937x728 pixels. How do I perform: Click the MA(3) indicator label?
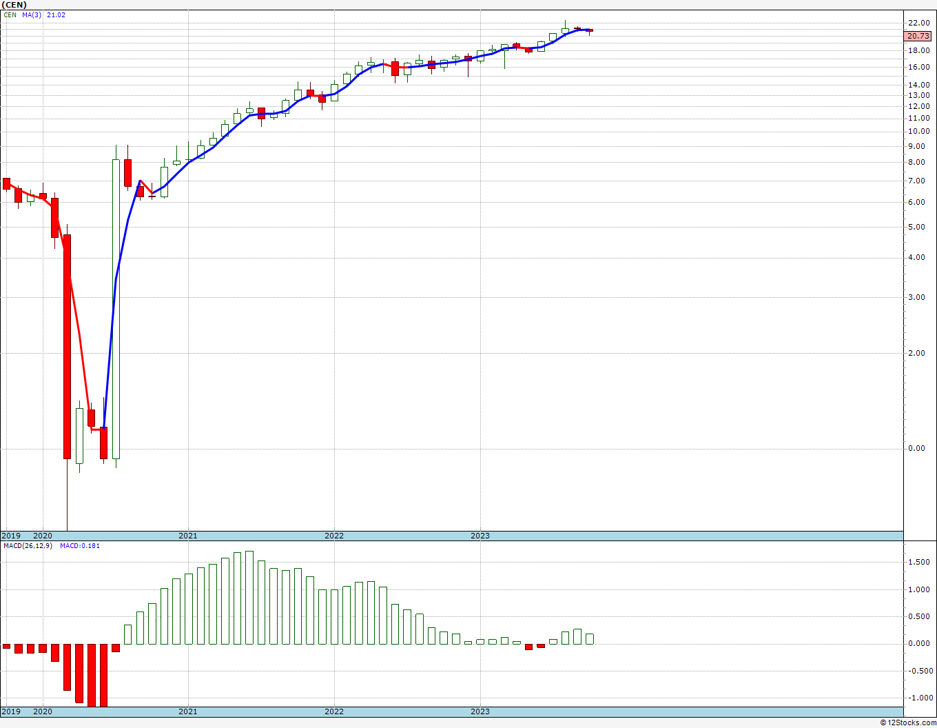click(x=32, y=14)
